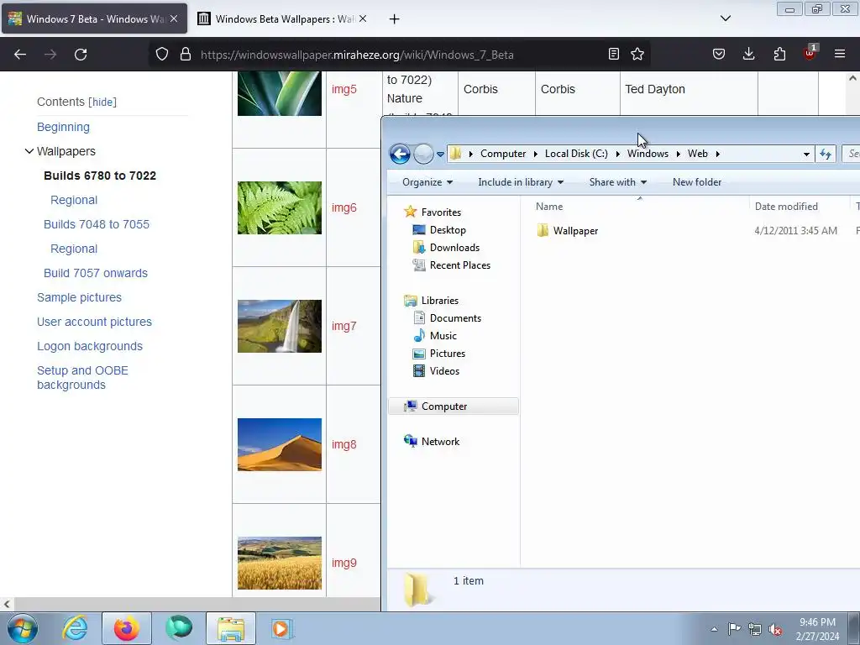Open the img9 red link
860x645 pixels.
343,563
